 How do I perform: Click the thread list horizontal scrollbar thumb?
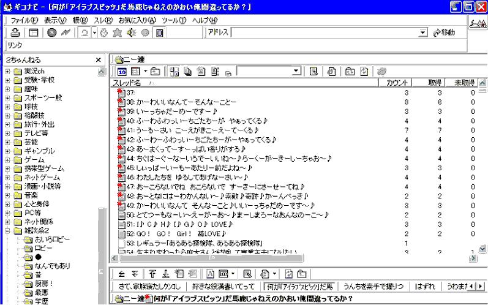[211, 258]
